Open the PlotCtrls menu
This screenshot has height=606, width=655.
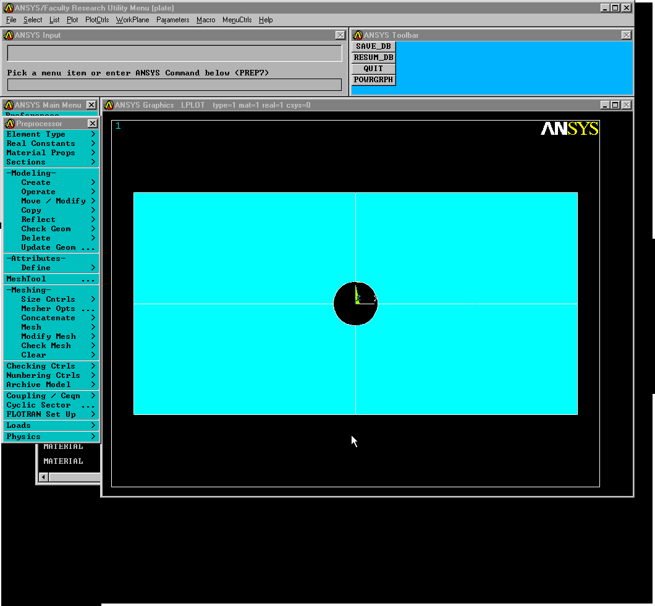[x=97, y=20]
